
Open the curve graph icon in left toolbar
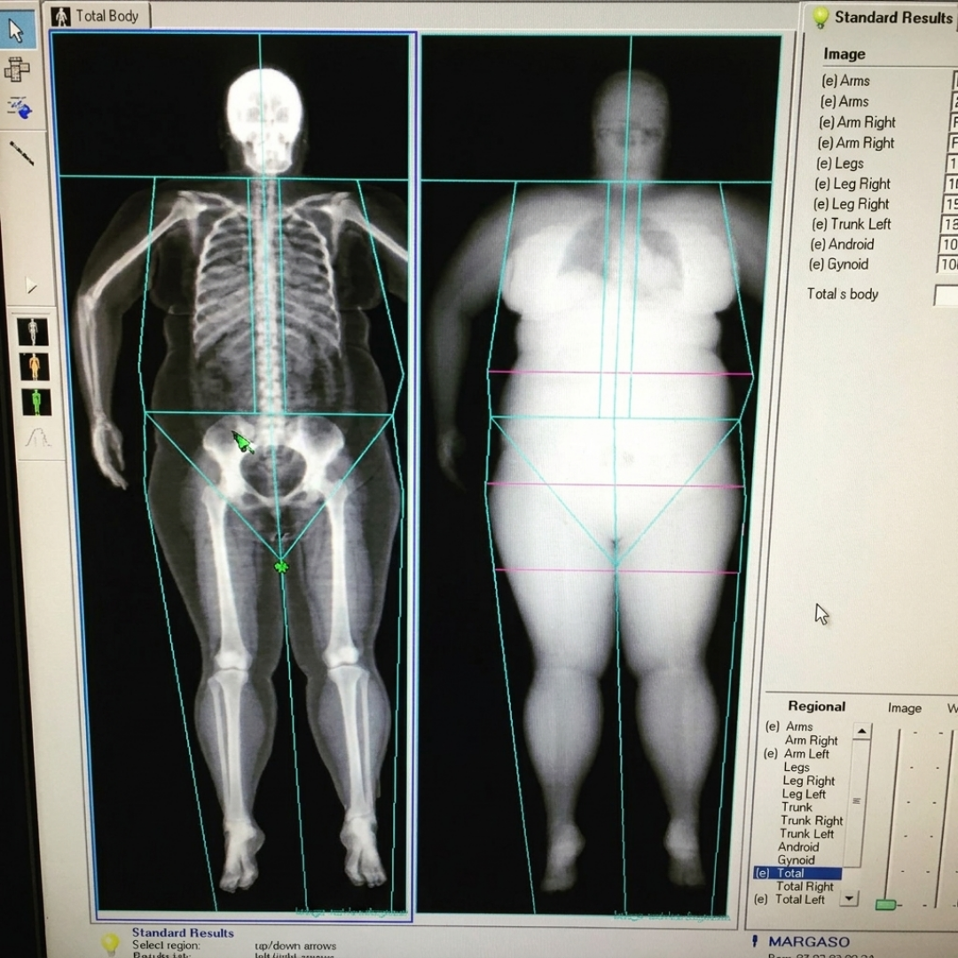coord(38,437)
